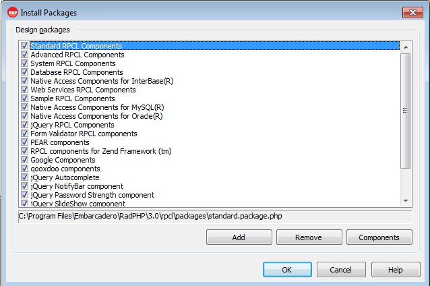Select Standard RPCL Components row text

pos(76,46)
